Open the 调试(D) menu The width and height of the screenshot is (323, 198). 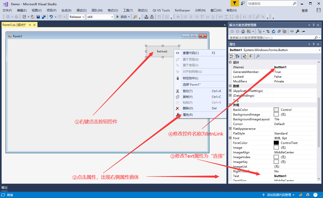(81, 10)
